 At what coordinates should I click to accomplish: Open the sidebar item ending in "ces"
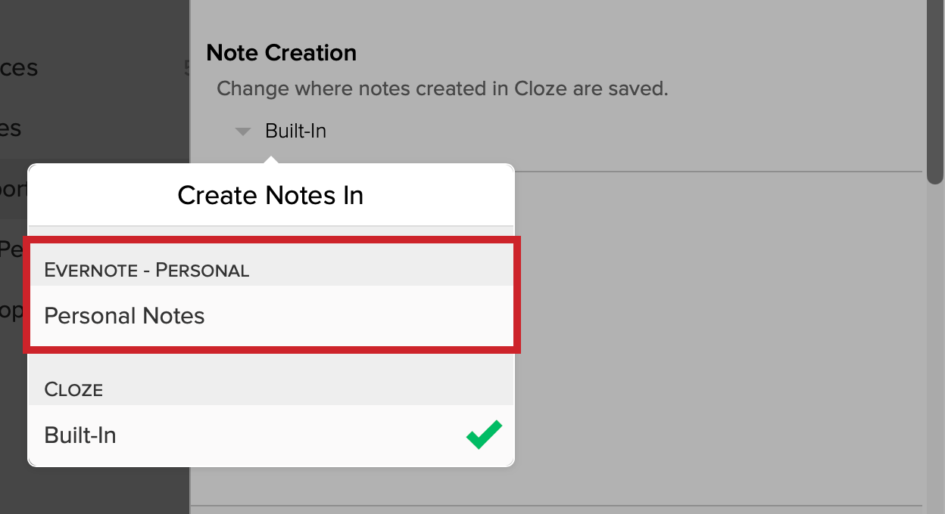click(19, 68)
